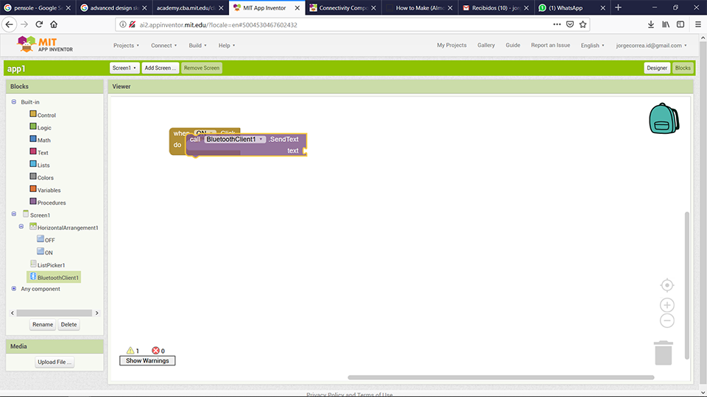Click the MIT App Inventor logo
This screenshot has height=397, width=707.
(x=44, y=45)
